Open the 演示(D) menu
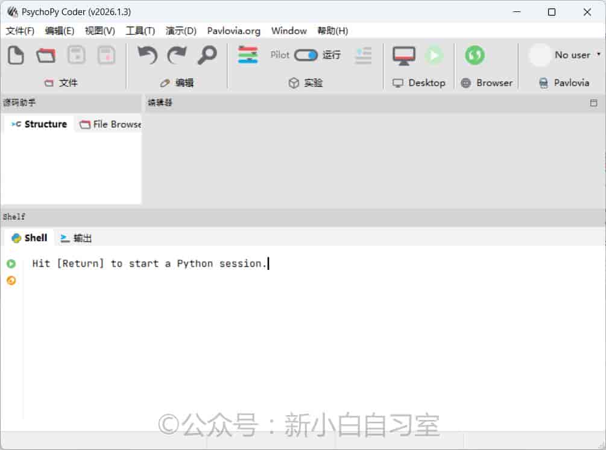 point(181,31)
